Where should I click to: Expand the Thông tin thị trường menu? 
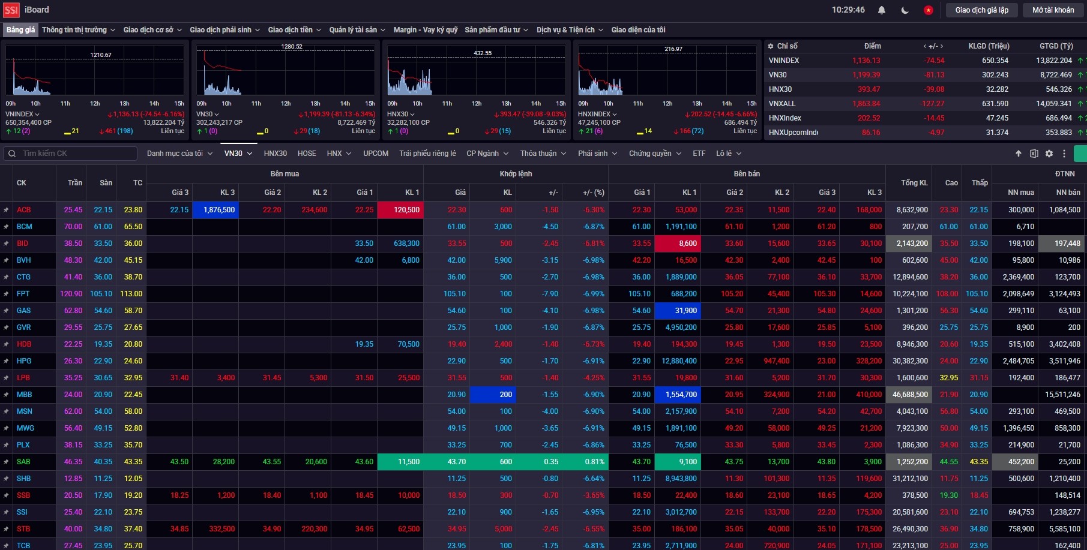79,30
